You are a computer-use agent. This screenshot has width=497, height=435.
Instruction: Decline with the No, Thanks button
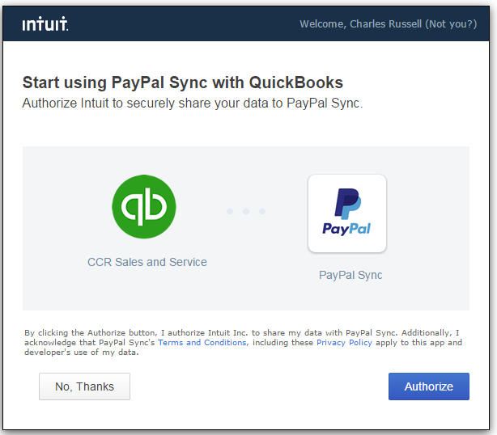tap(85, 386)
